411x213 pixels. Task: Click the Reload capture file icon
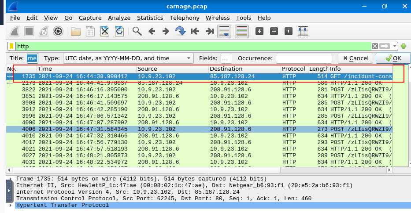click(x=119, y=31)
